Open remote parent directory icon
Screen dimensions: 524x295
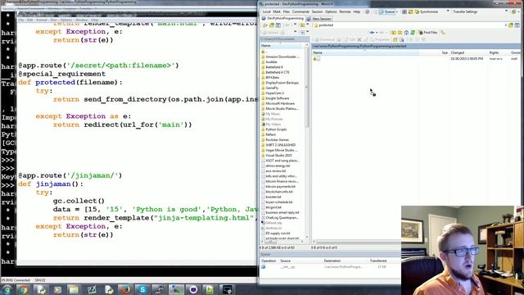(x=394, y=33)
